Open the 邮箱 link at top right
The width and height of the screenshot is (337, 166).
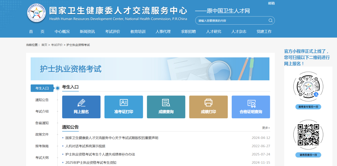click(x=271, y=3)
